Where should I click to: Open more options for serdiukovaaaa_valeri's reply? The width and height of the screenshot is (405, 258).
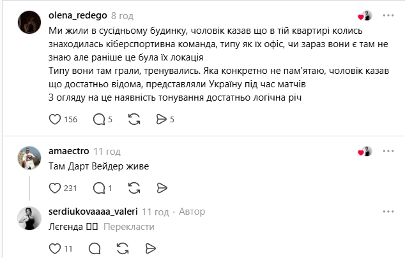(388, 211)
